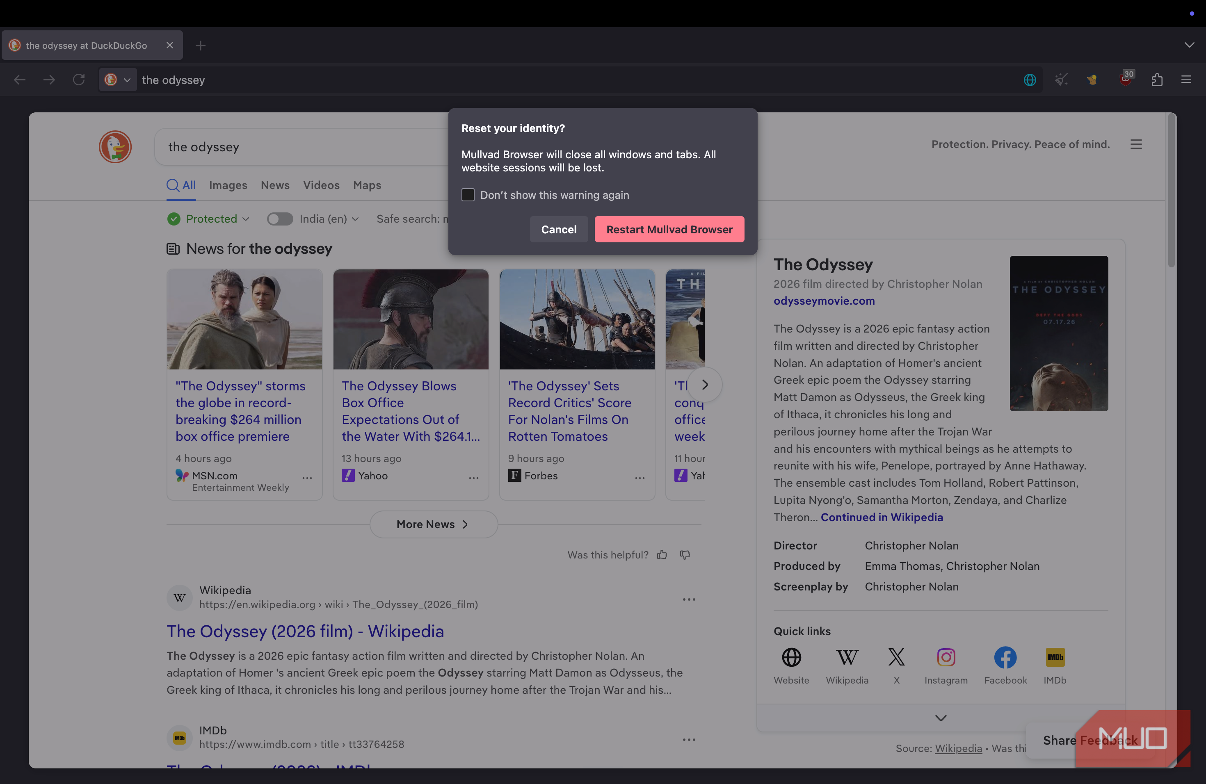Cancel the identity reset dialog
Screen dimensions: 1206x784
[x=558, y=230]
